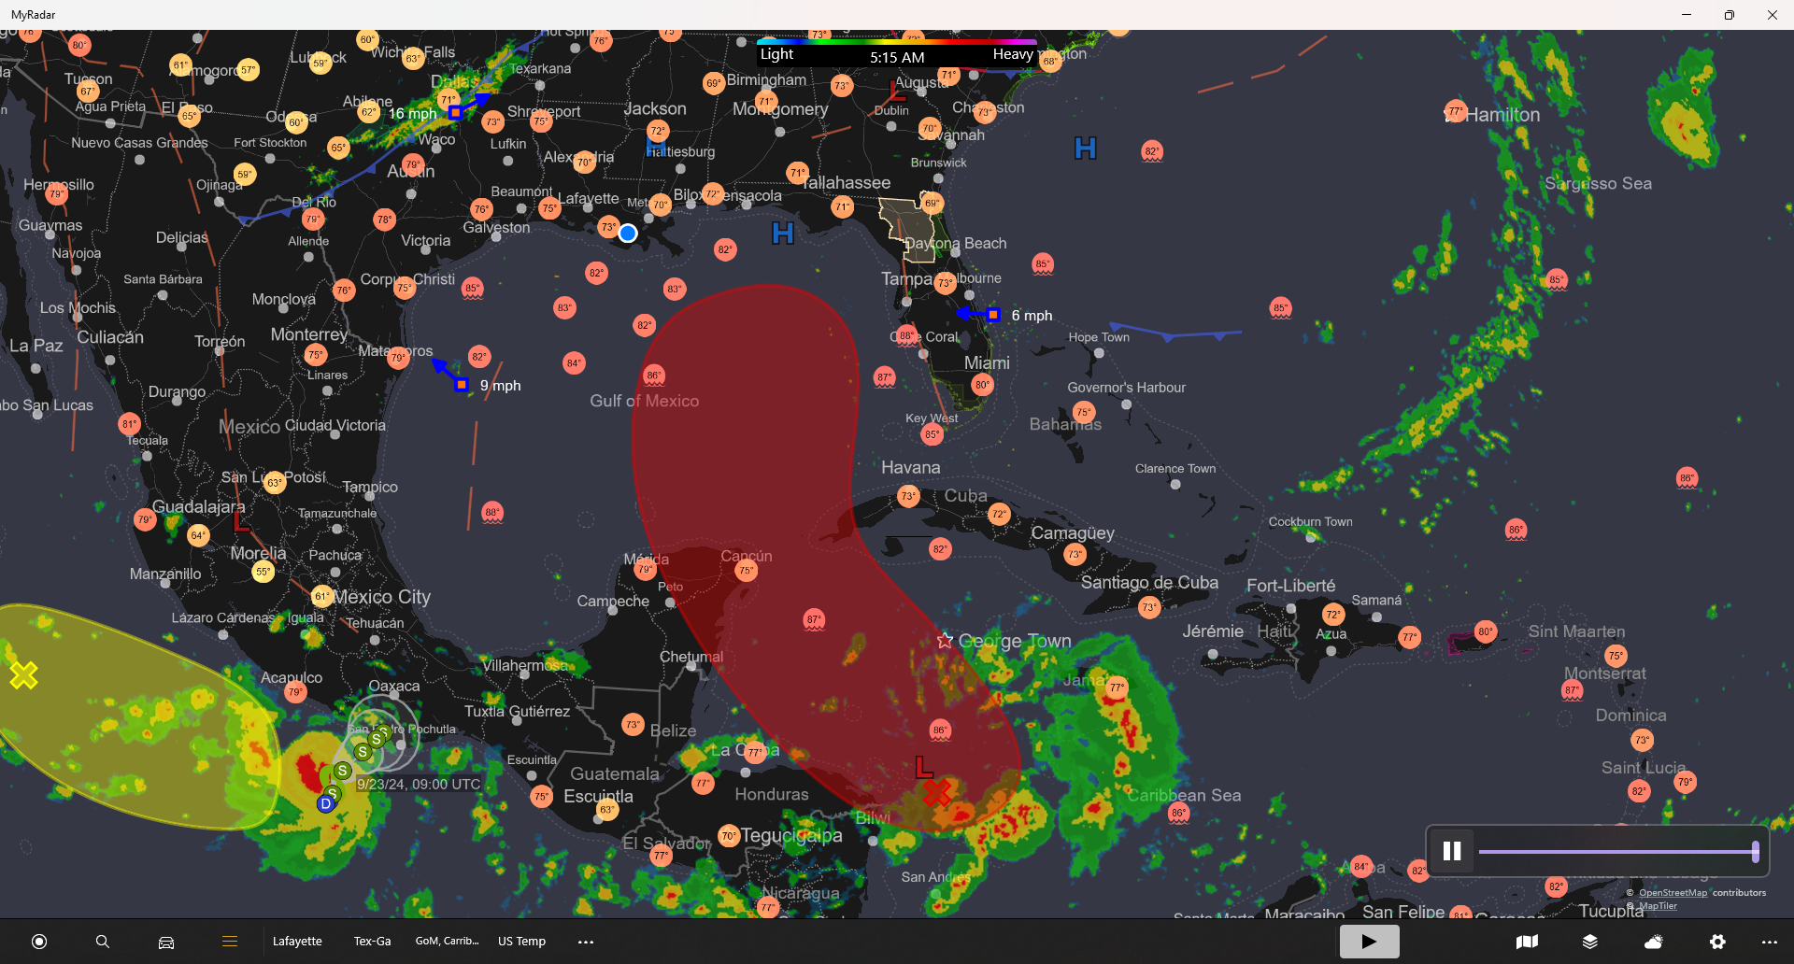This screenshot has height=964, width=1794.
Task: Center map on current location icon
Action: pyautogui.click(x=39, y=942)
